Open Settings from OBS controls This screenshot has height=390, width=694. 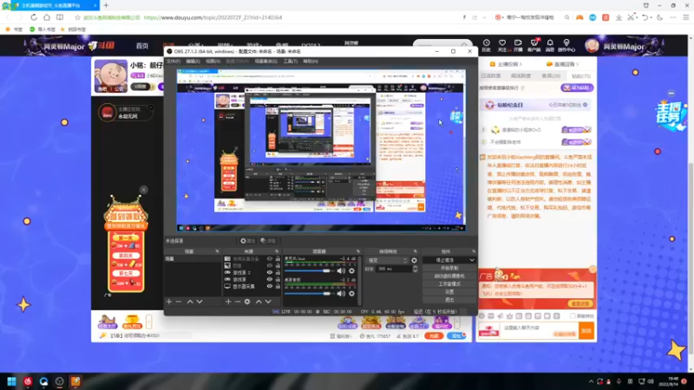(449, 292)
